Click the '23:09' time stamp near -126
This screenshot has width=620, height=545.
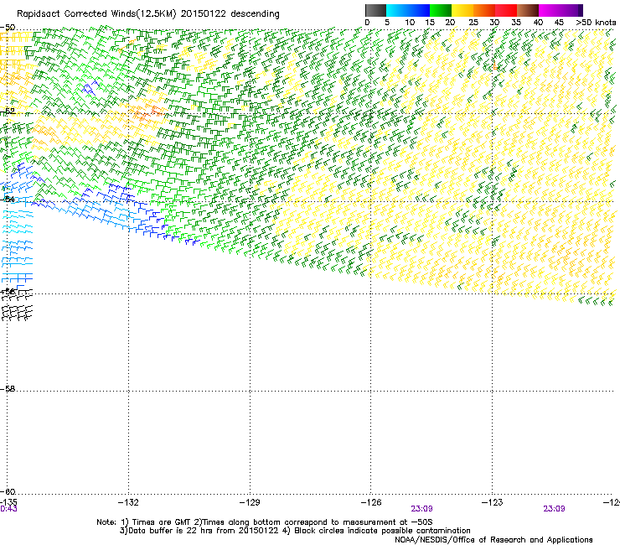pyautogui.click(x=421, y=509)
